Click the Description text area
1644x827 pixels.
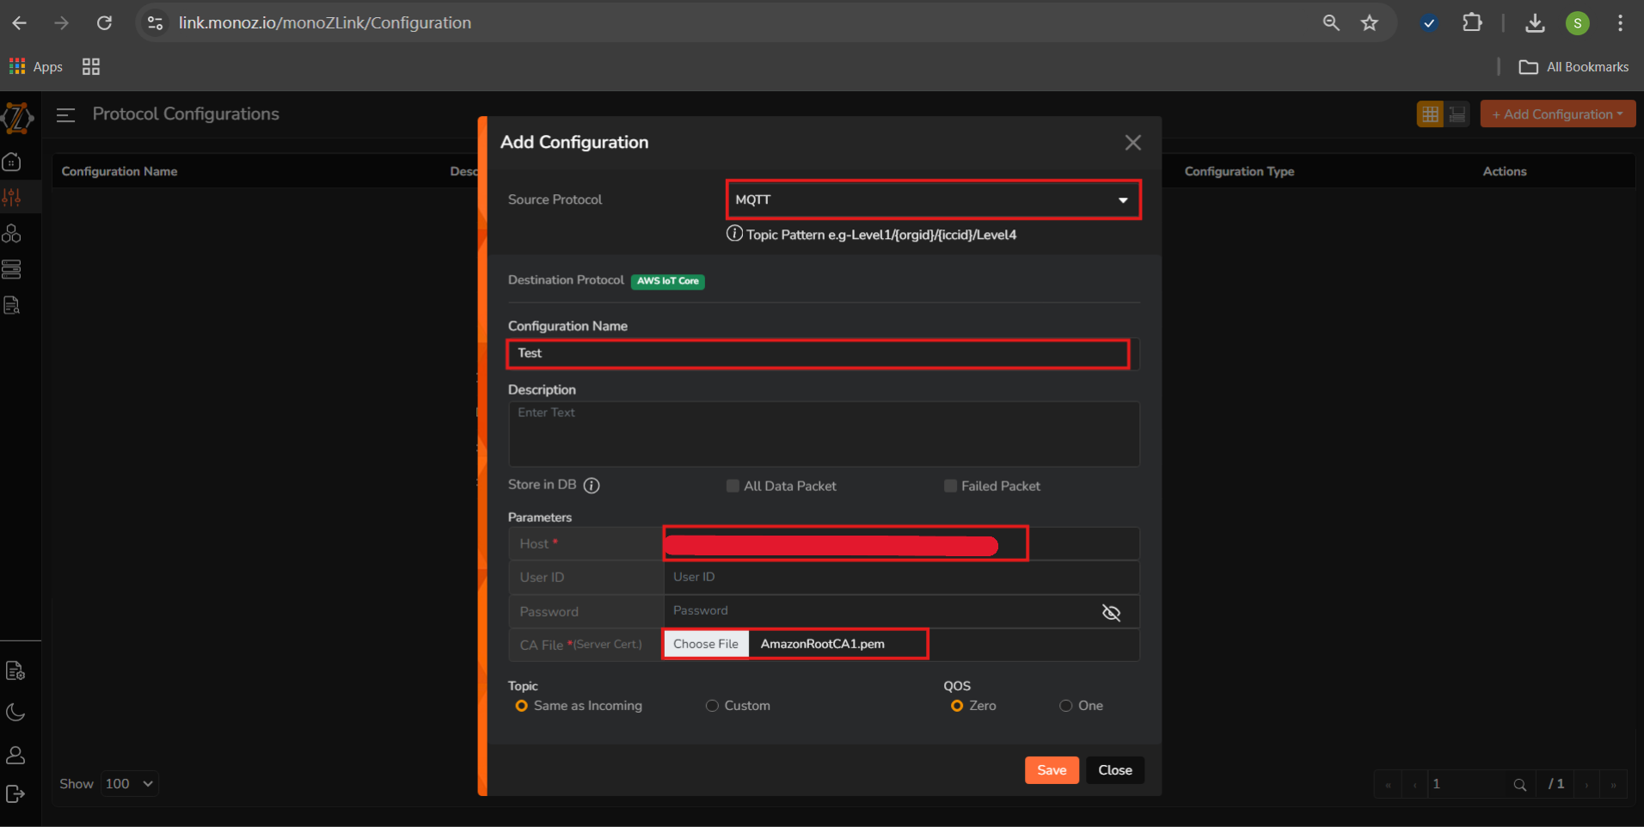823,434
